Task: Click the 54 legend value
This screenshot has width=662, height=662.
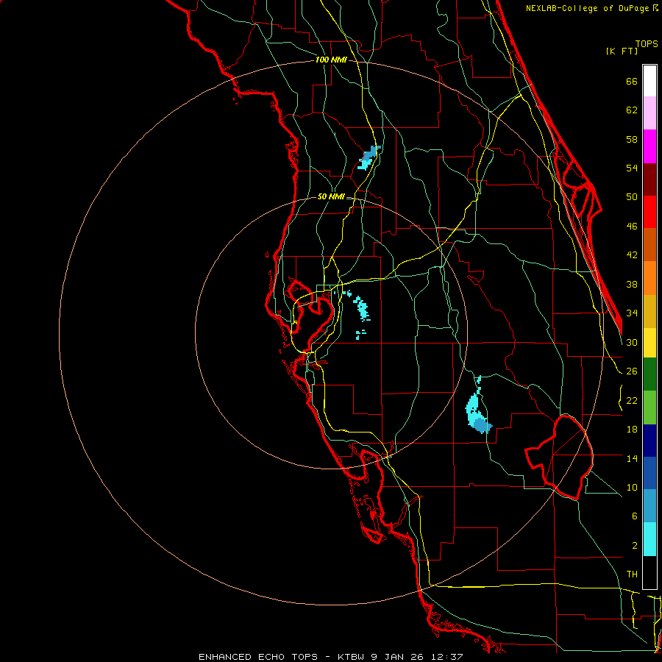Action: (632, 168)
